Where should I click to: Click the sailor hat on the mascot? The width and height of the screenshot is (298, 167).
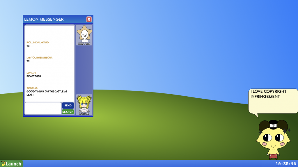(x=273, y=124)
